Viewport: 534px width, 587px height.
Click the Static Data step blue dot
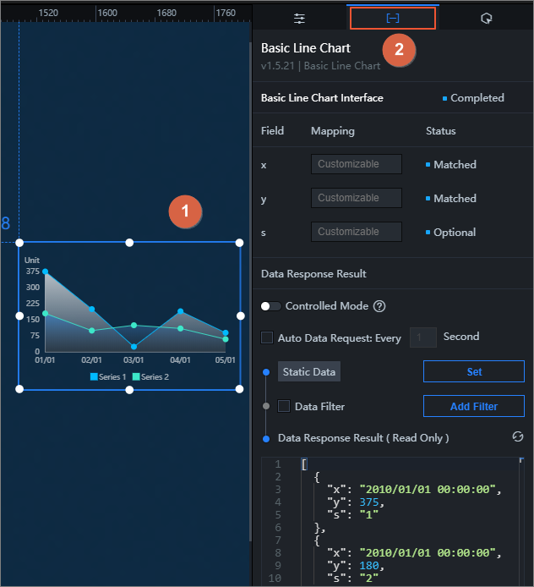click(x=266, y=372)
